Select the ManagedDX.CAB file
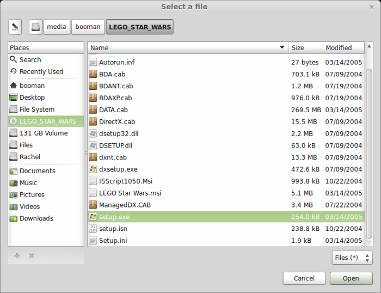381x293 pixels. point(226,205)
